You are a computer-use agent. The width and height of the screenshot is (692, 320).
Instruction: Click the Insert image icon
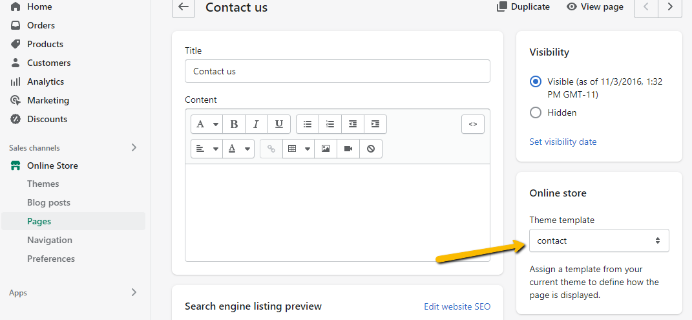coord(326,149)
